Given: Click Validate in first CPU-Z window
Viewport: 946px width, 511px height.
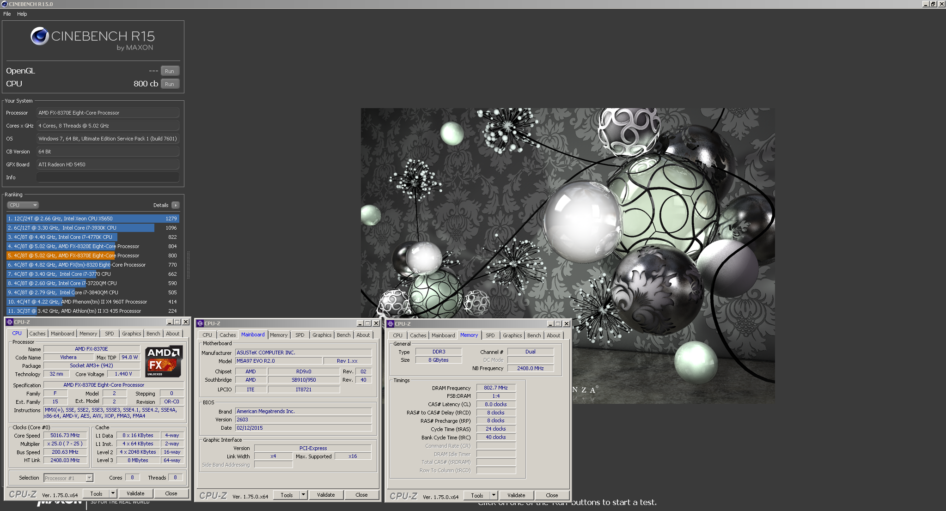Looking at the screenshot, I should point(135,493).
